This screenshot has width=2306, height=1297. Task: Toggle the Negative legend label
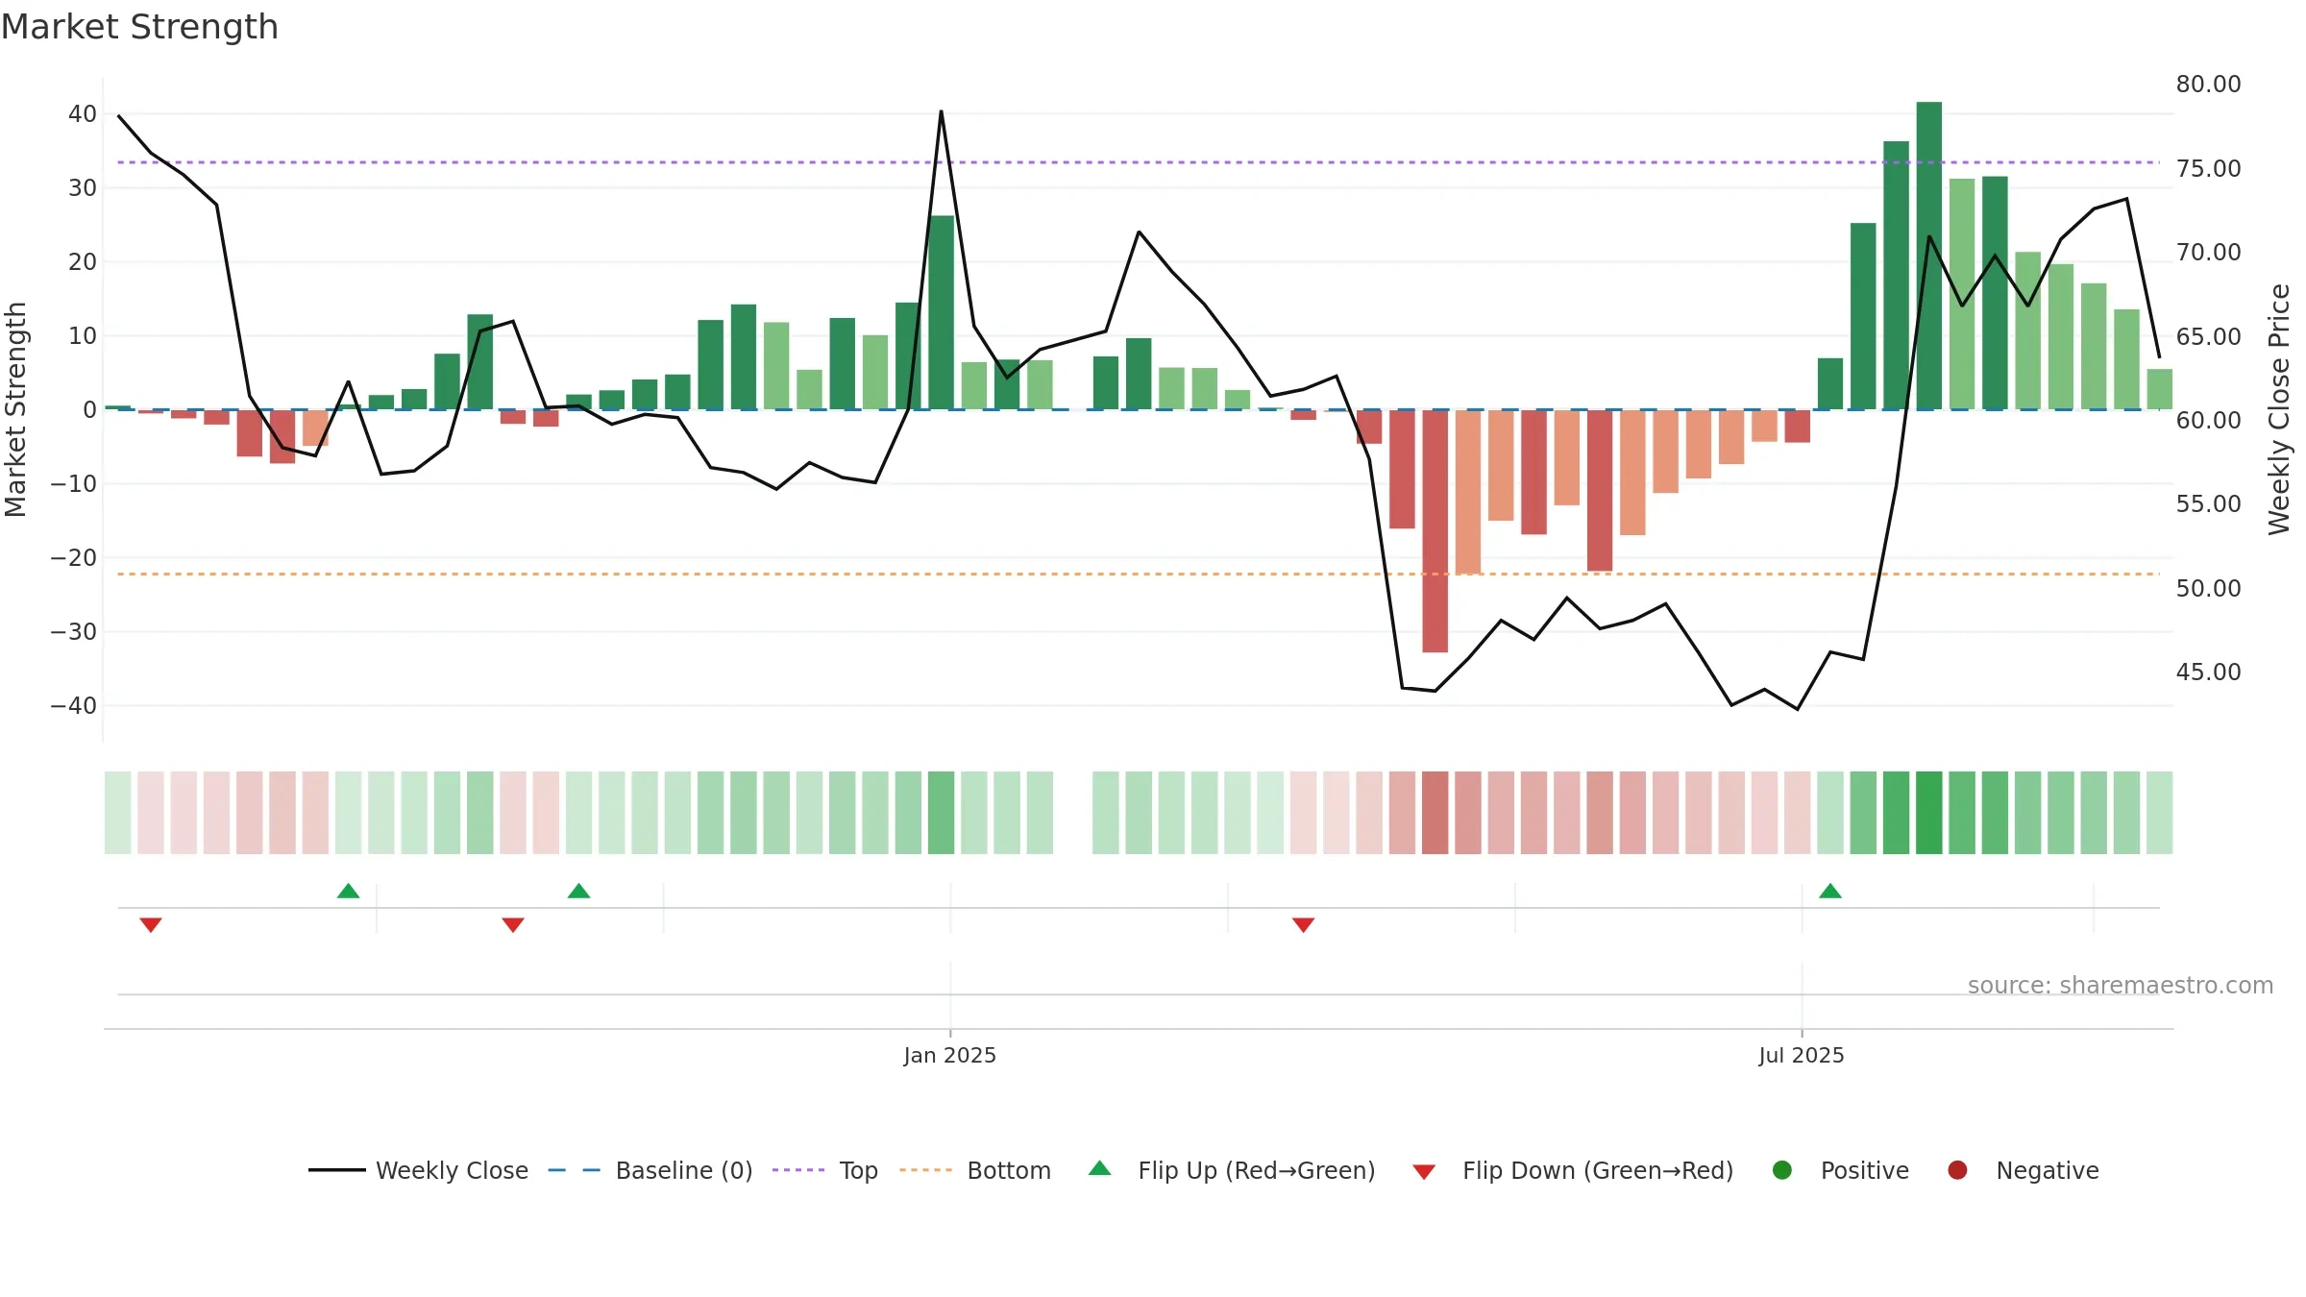pyautogui.click(x=2048, y=1171)
